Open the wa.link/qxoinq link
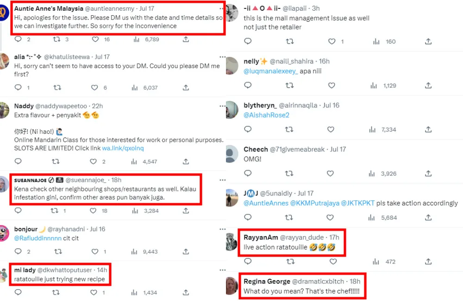This screenshot has height=301, width=463. click(x=123, y=148)
